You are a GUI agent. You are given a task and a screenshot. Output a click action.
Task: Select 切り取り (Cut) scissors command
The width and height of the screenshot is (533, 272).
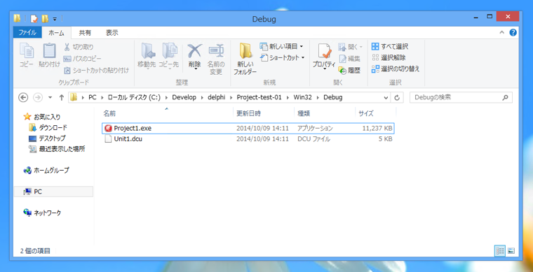(79, 47)
